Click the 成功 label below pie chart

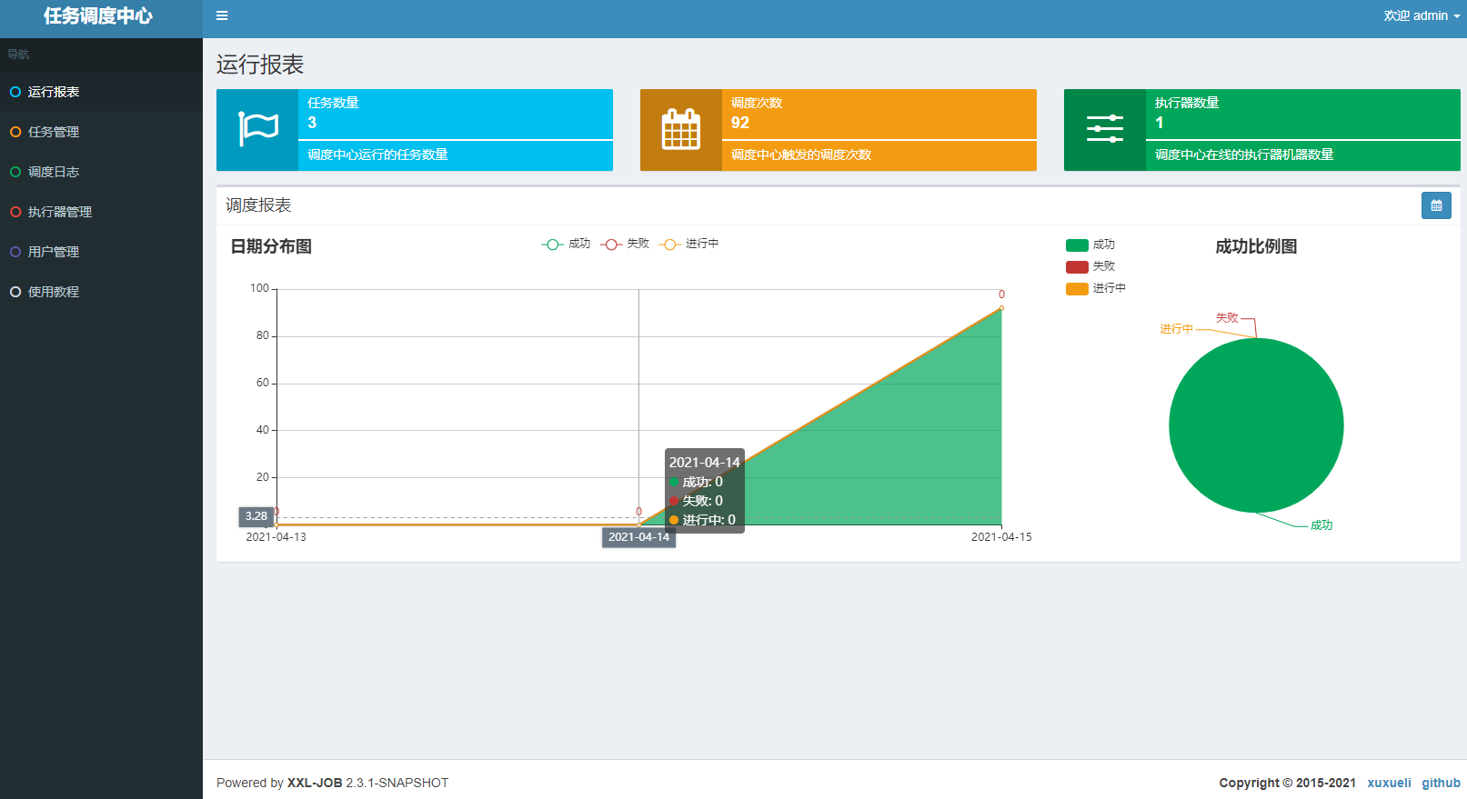point(1321,525)
